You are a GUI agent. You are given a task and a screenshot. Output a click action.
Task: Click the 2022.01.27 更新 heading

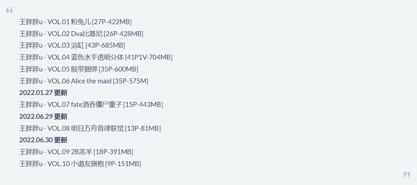tap(43, 93)
